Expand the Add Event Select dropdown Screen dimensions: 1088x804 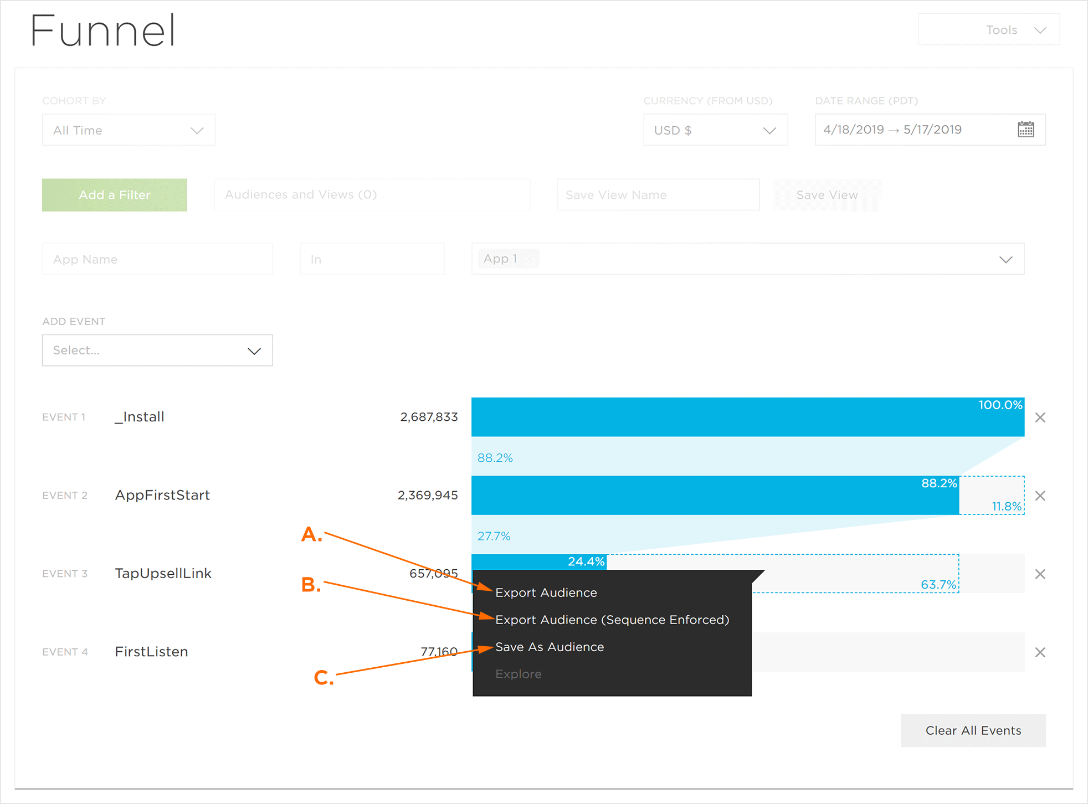157,351
